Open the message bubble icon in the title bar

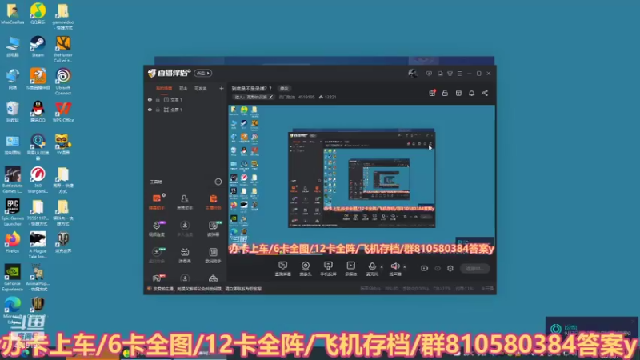429,74
